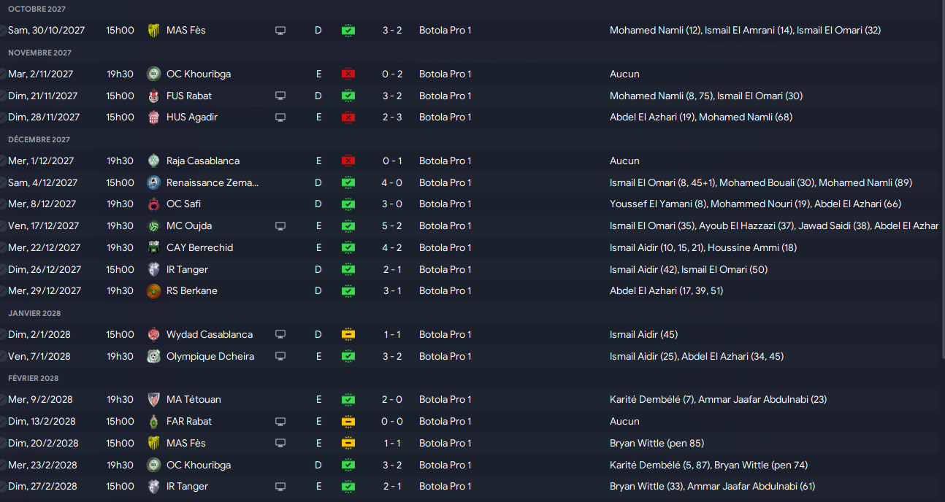Open the CAY Berrechid team link
The image size is (945, 502).
coord(200,247)
